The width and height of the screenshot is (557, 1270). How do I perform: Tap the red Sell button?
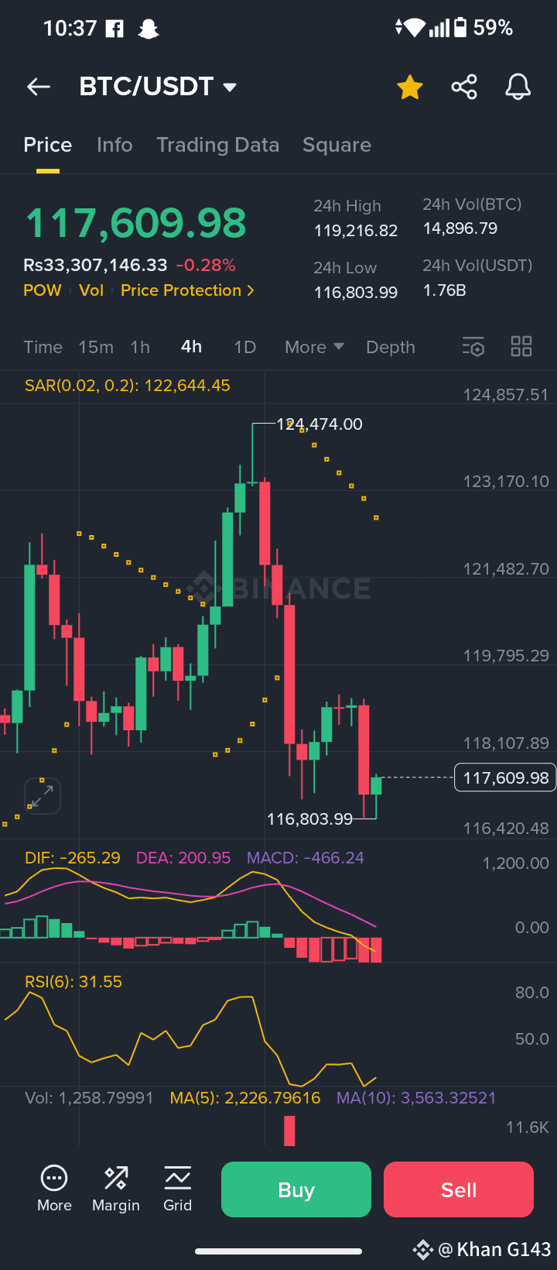(459, 1189)
